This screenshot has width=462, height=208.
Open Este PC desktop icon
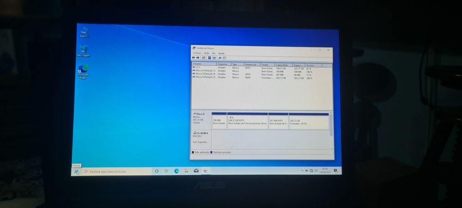point(84,32)
